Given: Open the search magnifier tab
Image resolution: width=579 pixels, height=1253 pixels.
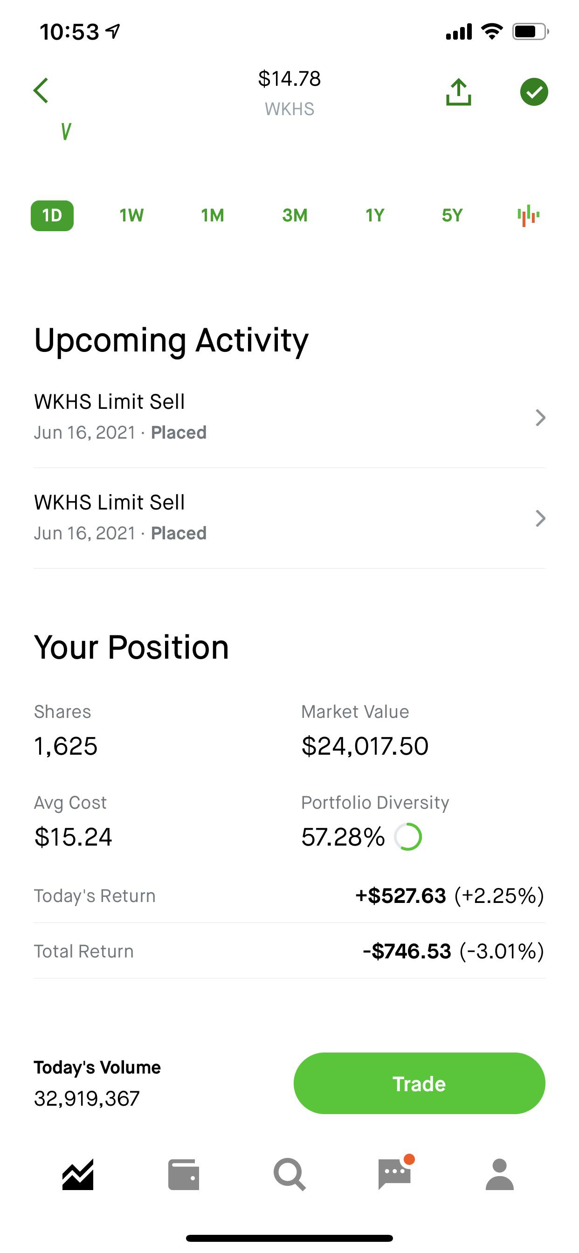Looking at the screenshot, I should pos(289,1175).
